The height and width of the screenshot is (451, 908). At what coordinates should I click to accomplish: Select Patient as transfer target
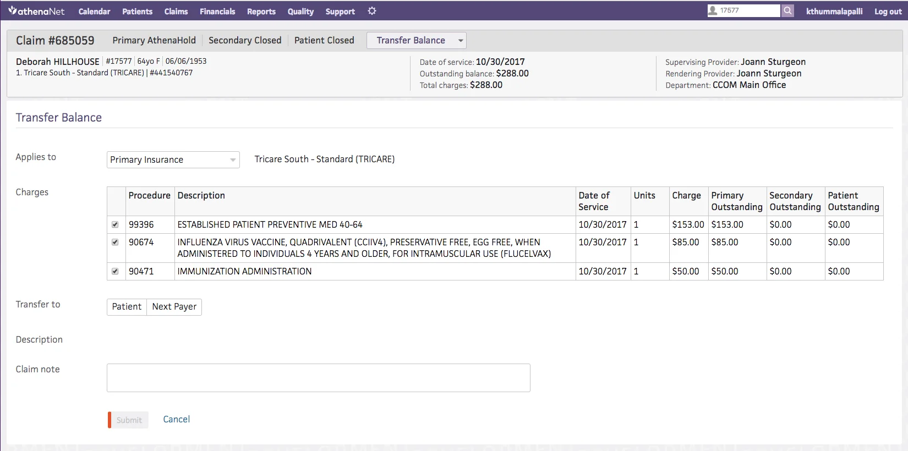coord(127,307)
